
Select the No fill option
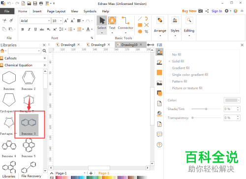click(175, 55)
